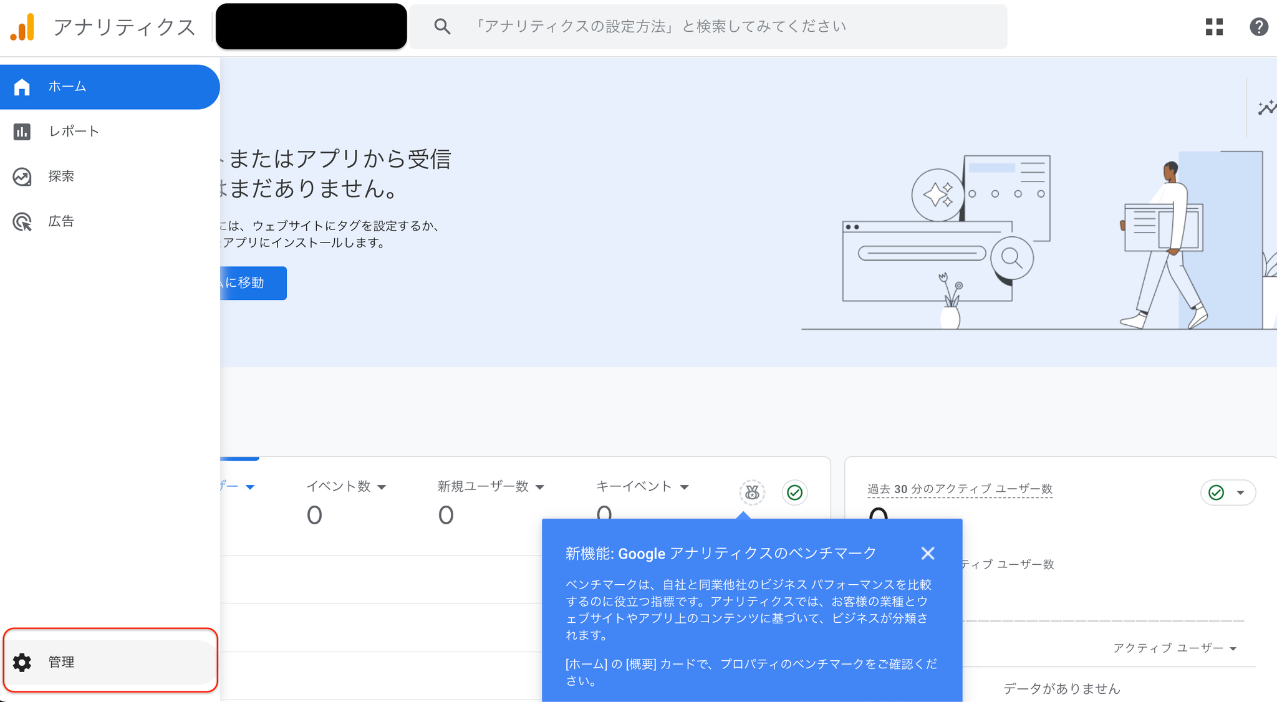Click the bar chart icon for レポート
This screenshot has height=702, width=1277.
click(x=22, y=132)
